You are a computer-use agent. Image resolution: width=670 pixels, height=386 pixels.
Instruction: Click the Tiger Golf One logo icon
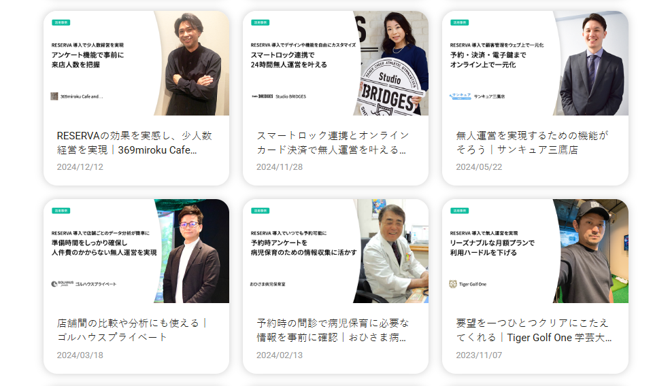[453, 284]
